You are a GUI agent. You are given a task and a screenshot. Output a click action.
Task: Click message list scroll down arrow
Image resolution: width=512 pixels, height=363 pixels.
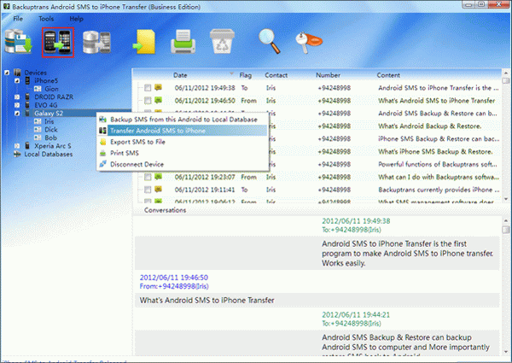tap(506, 199)
